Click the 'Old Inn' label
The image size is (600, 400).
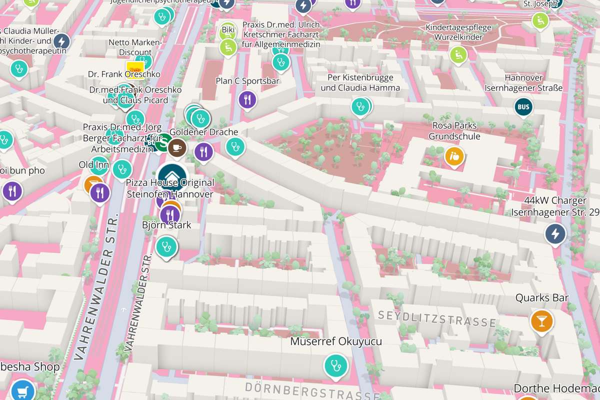coord(94,164)
